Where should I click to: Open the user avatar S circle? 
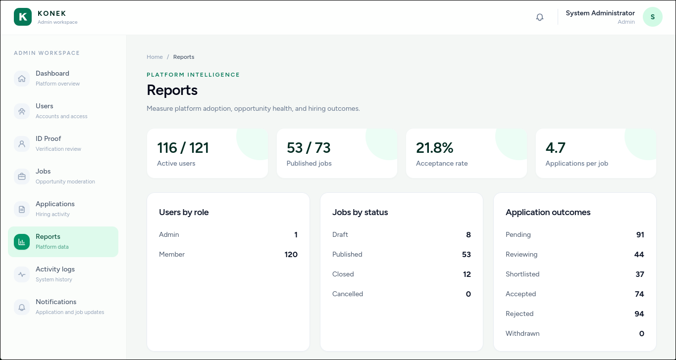coord(653,17)
